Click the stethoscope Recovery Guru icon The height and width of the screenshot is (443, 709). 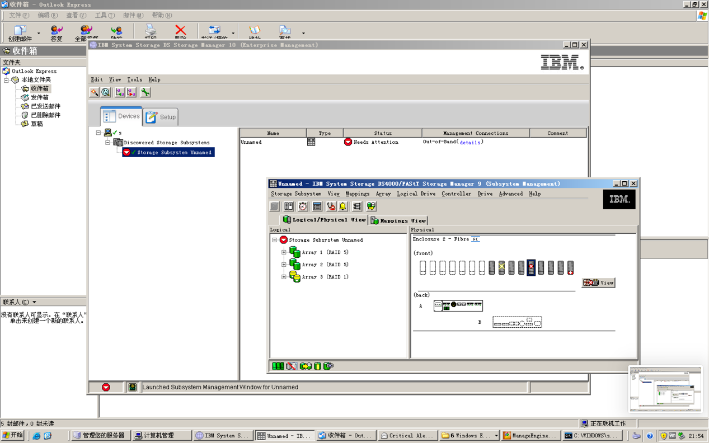(x=331, y=206)
